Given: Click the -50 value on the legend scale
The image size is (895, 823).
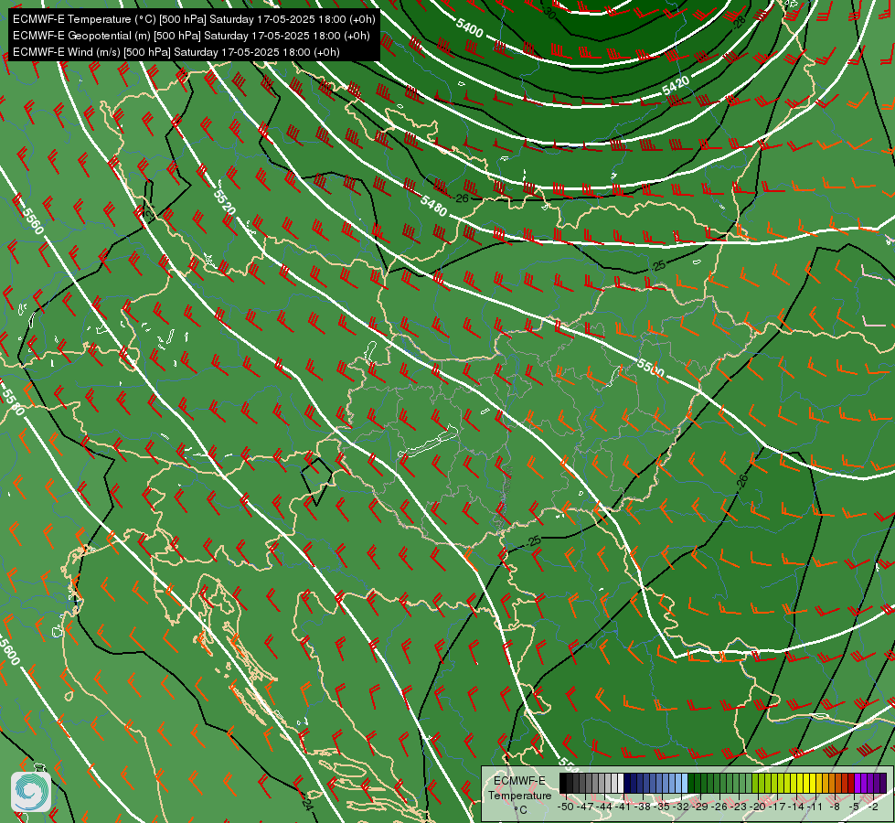Looking at the screenshot, I should (566, 807).
